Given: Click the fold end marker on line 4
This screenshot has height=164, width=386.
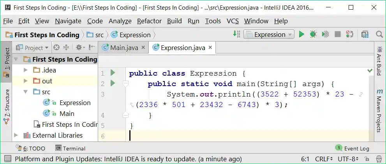Looking at the screenshot, I should (125, 115).
